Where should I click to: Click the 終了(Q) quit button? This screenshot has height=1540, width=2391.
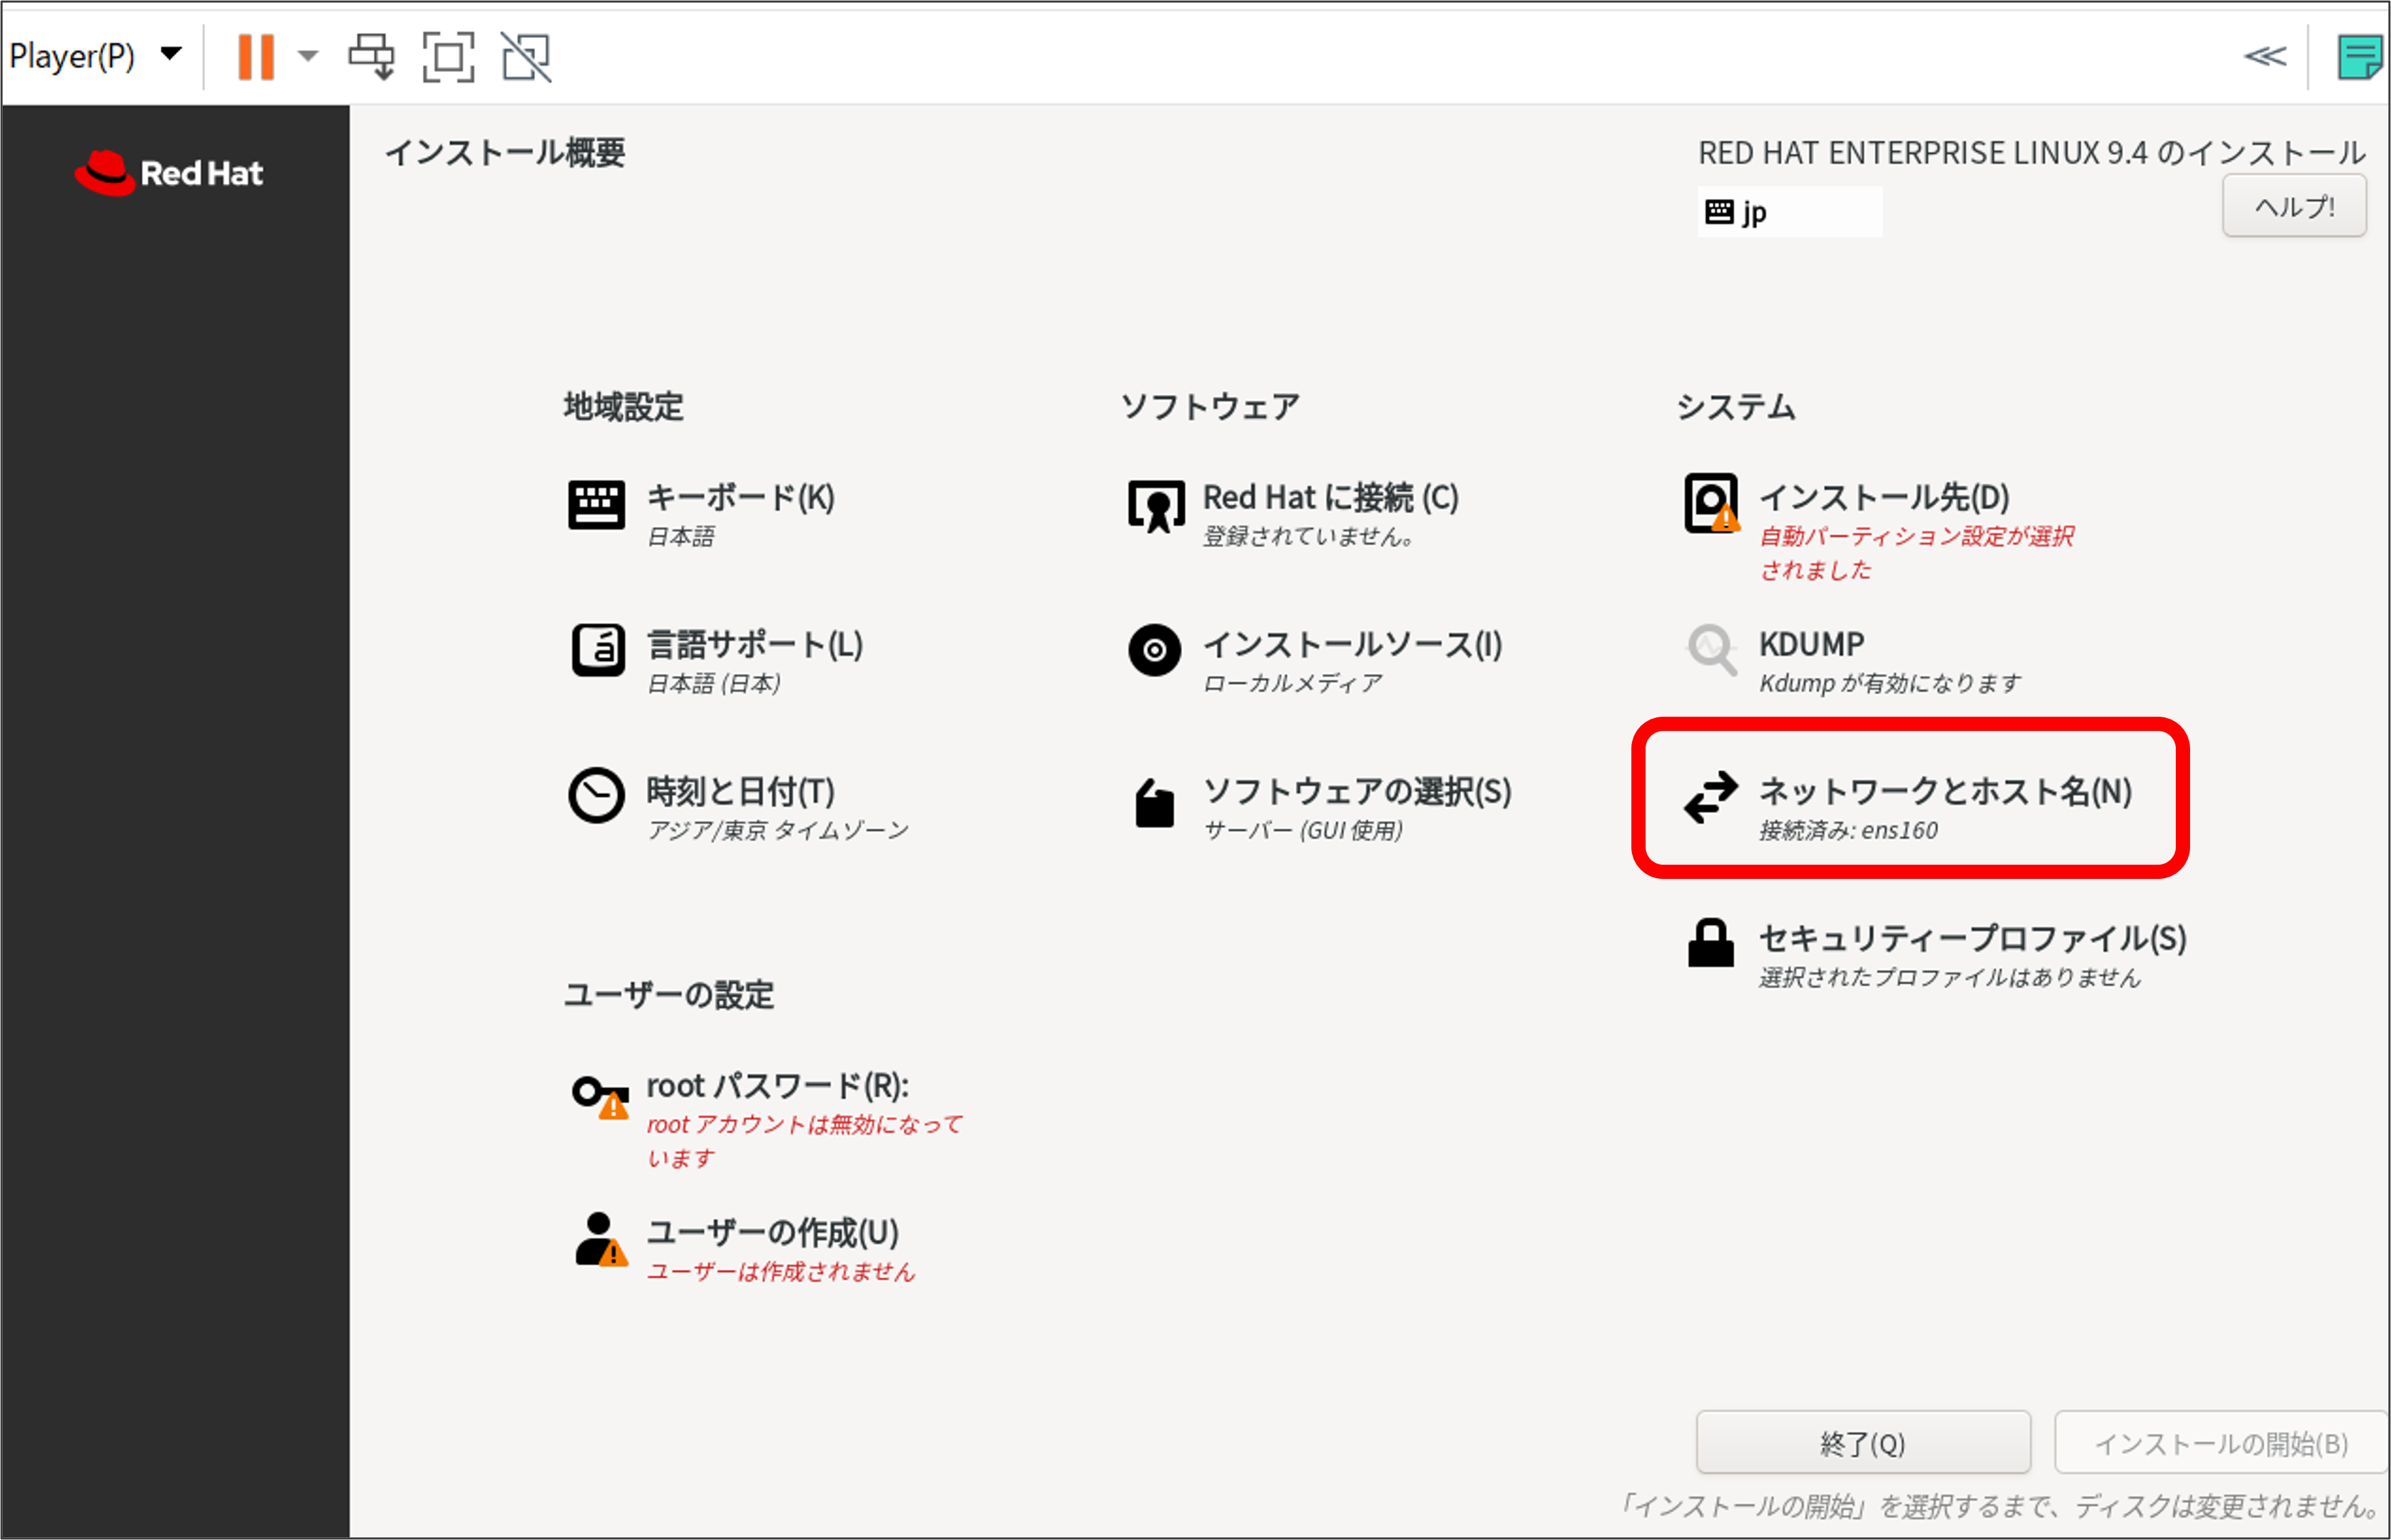(x=1862, y=1443)
